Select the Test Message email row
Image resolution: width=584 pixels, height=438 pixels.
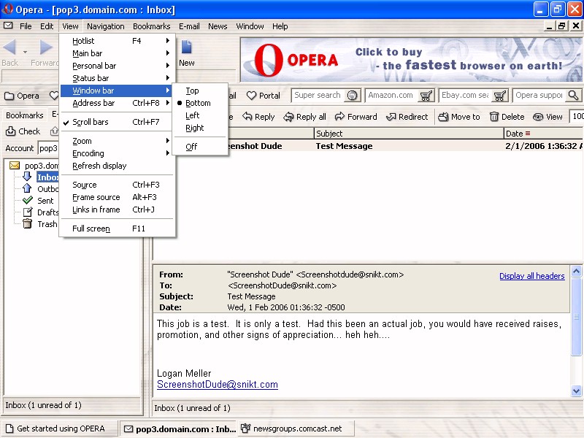[405, 146]
